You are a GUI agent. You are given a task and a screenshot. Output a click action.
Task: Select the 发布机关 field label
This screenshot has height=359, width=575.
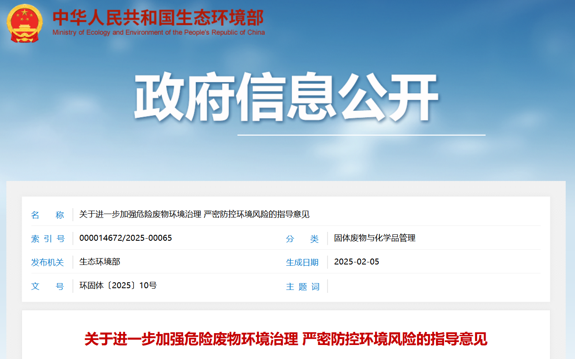[47, 262]
